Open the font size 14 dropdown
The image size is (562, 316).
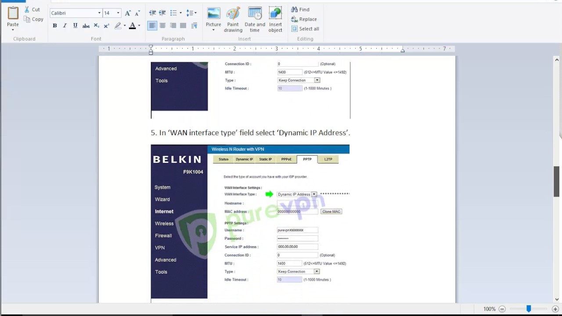coord(118,13)
